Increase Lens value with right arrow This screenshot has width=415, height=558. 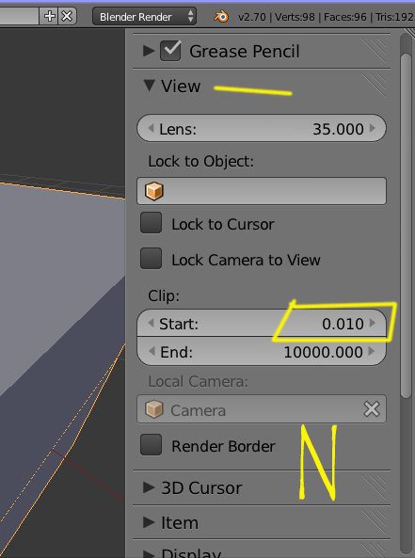click(373, 128)
